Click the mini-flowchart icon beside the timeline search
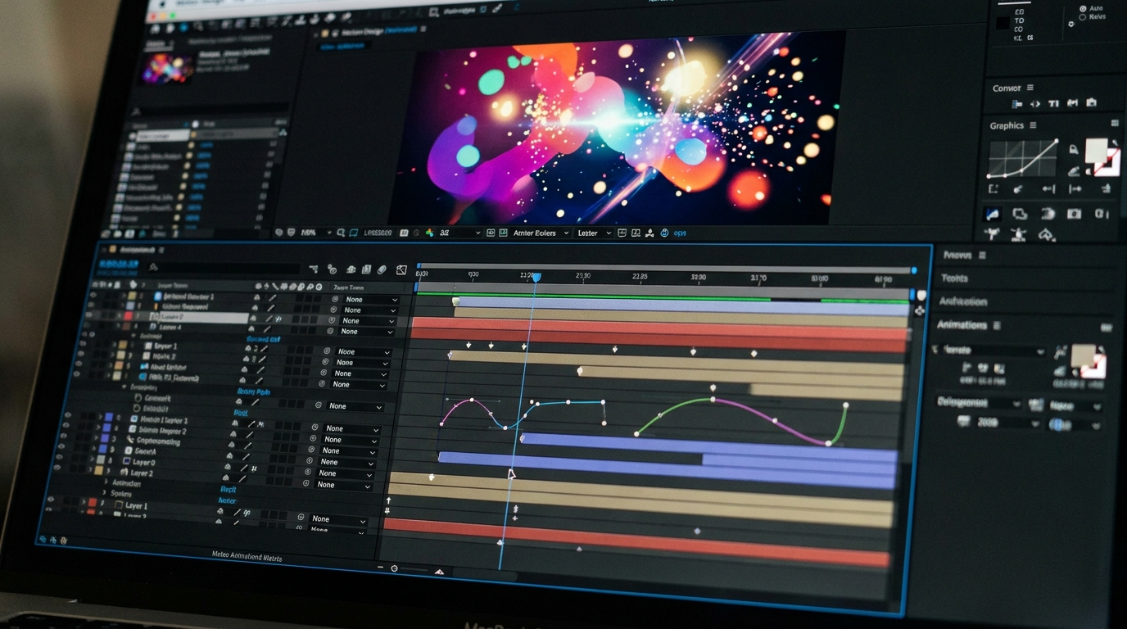The image size is (1127, 629). point(314,269)
